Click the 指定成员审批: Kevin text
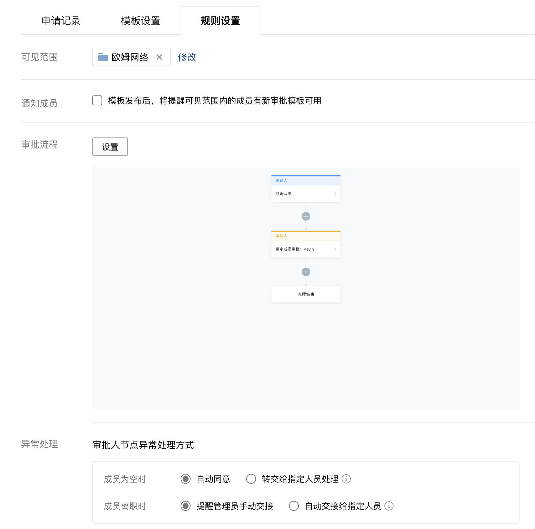This screenshot has width=535, height=529. (295, 249)
